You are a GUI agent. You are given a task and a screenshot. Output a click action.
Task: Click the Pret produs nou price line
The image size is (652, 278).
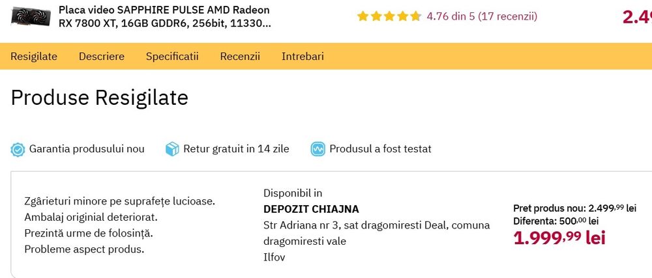[574, 208]
